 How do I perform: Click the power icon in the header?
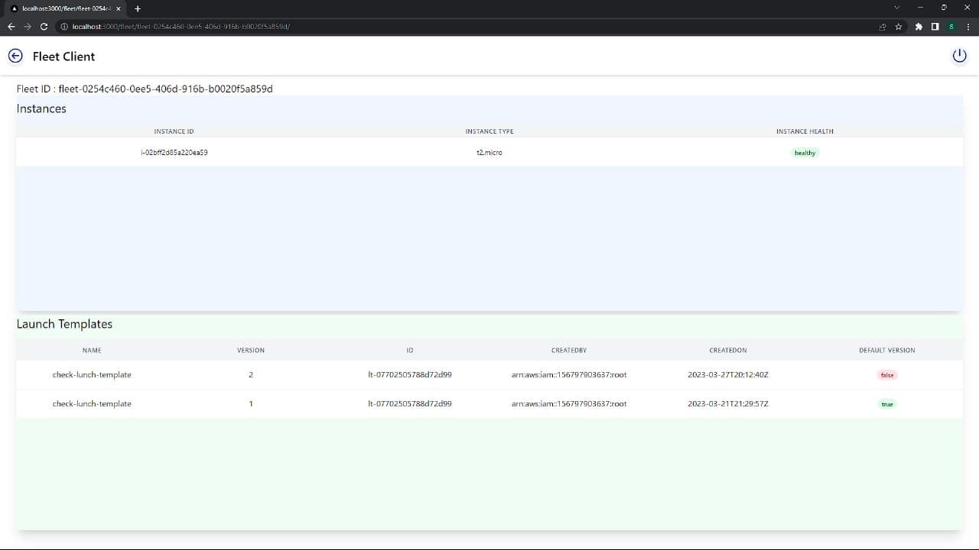pos(959,55)
